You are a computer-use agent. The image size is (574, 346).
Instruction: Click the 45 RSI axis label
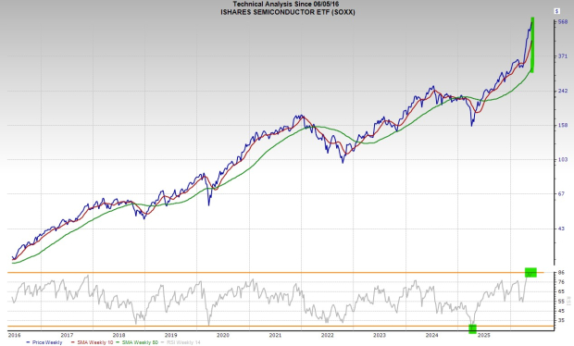coord(561,311)
